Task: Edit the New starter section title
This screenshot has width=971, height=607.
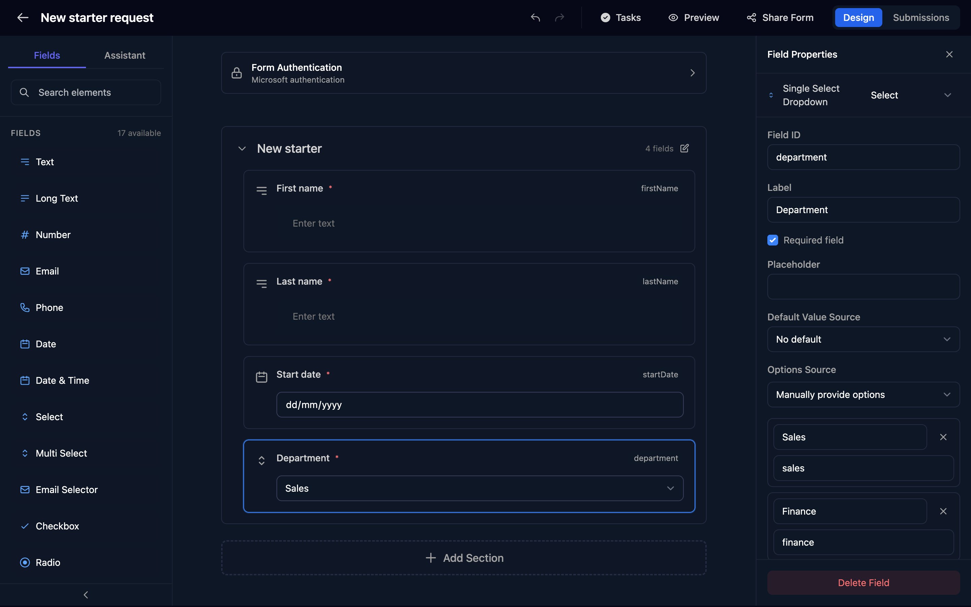Action: (684, 148)
